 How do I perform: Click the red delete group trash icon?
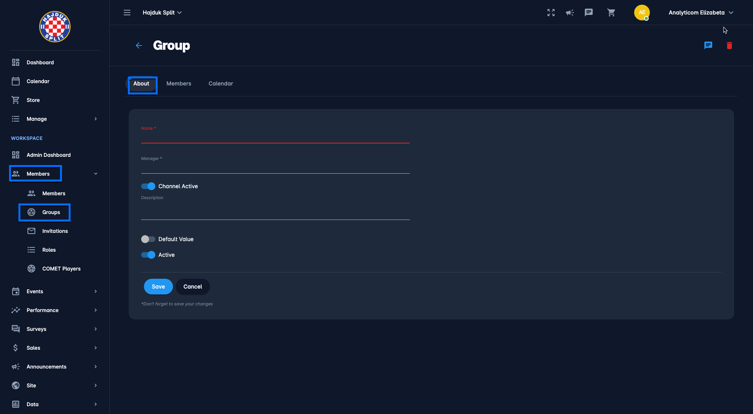(x=729, y=45)
